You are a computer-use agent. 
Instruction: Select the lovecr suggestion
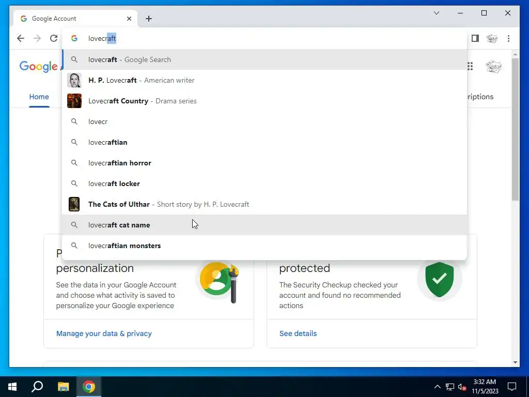(265, 121)
